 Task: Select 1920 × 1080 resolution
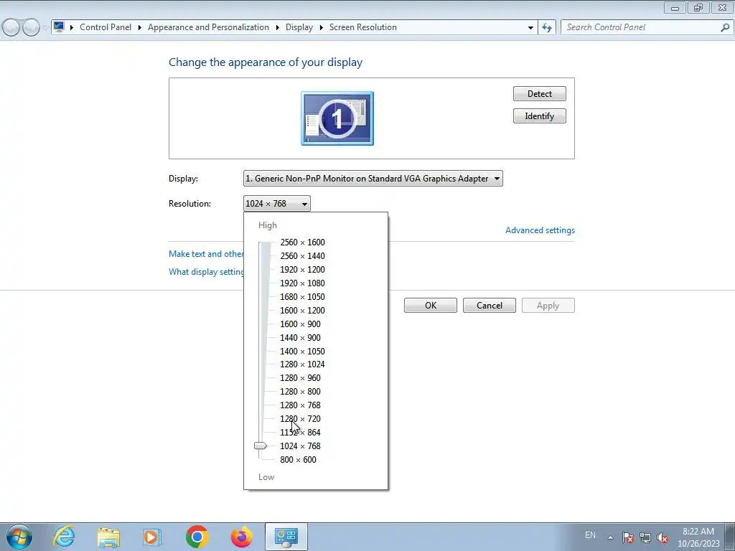coord(302,283)
